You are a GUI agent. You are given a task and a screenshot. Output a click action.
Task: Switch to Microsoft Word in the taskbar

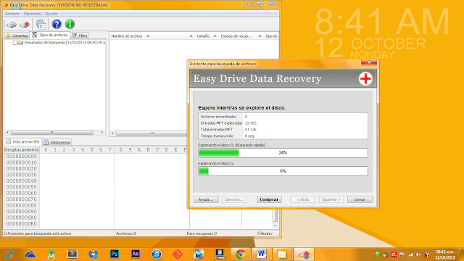click(x=261, y=254)
